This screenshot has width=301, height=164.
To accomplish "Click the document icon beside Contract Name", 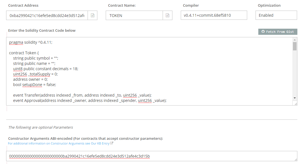I will (x=167, y=16).
